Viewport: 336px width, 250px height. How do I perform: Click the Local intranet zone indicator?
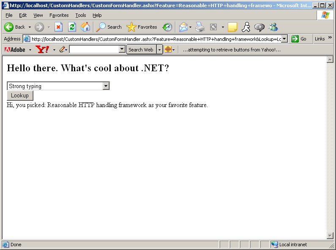pos(289,245)
